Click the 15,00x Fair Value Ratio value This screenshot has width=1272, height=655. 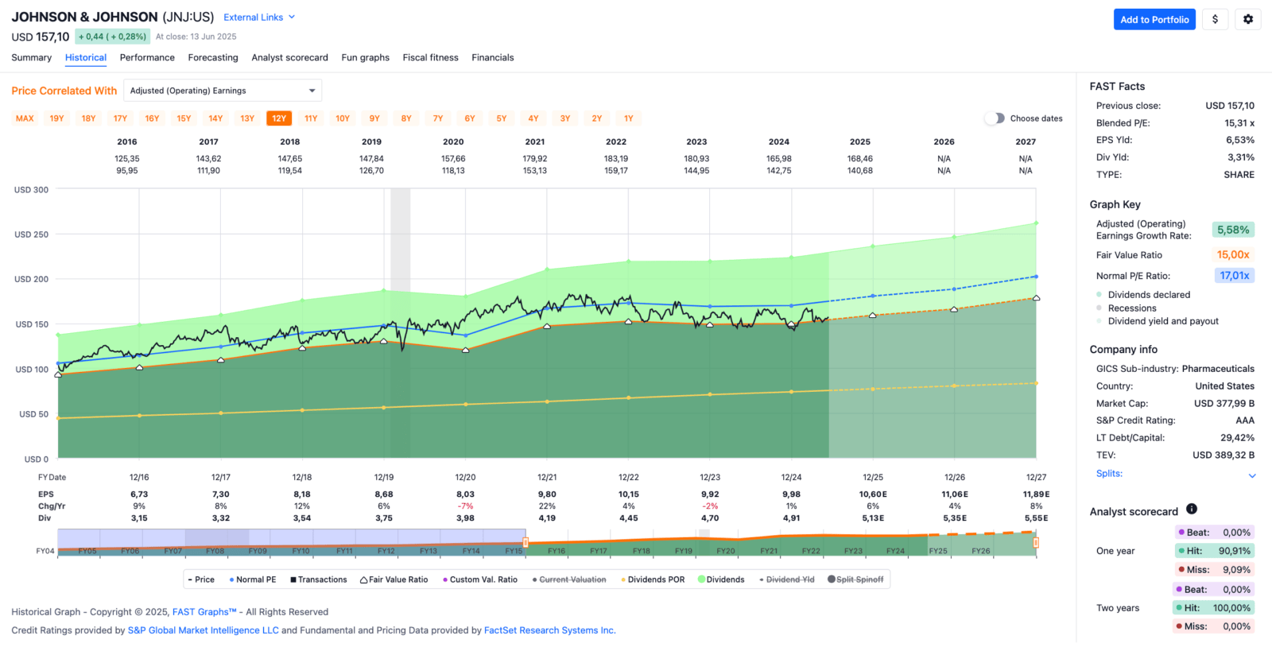pyautogui.click(x=1233, y=254)
